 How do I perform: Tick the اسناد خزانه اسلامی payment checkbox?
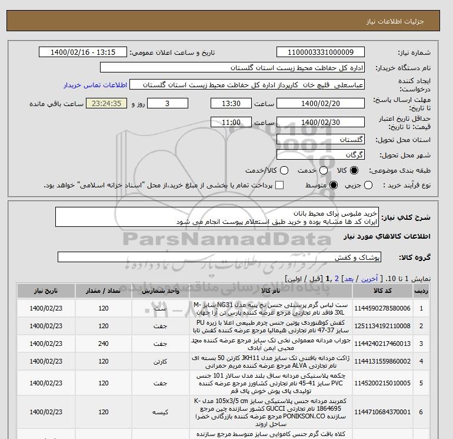tap(279, 185)
